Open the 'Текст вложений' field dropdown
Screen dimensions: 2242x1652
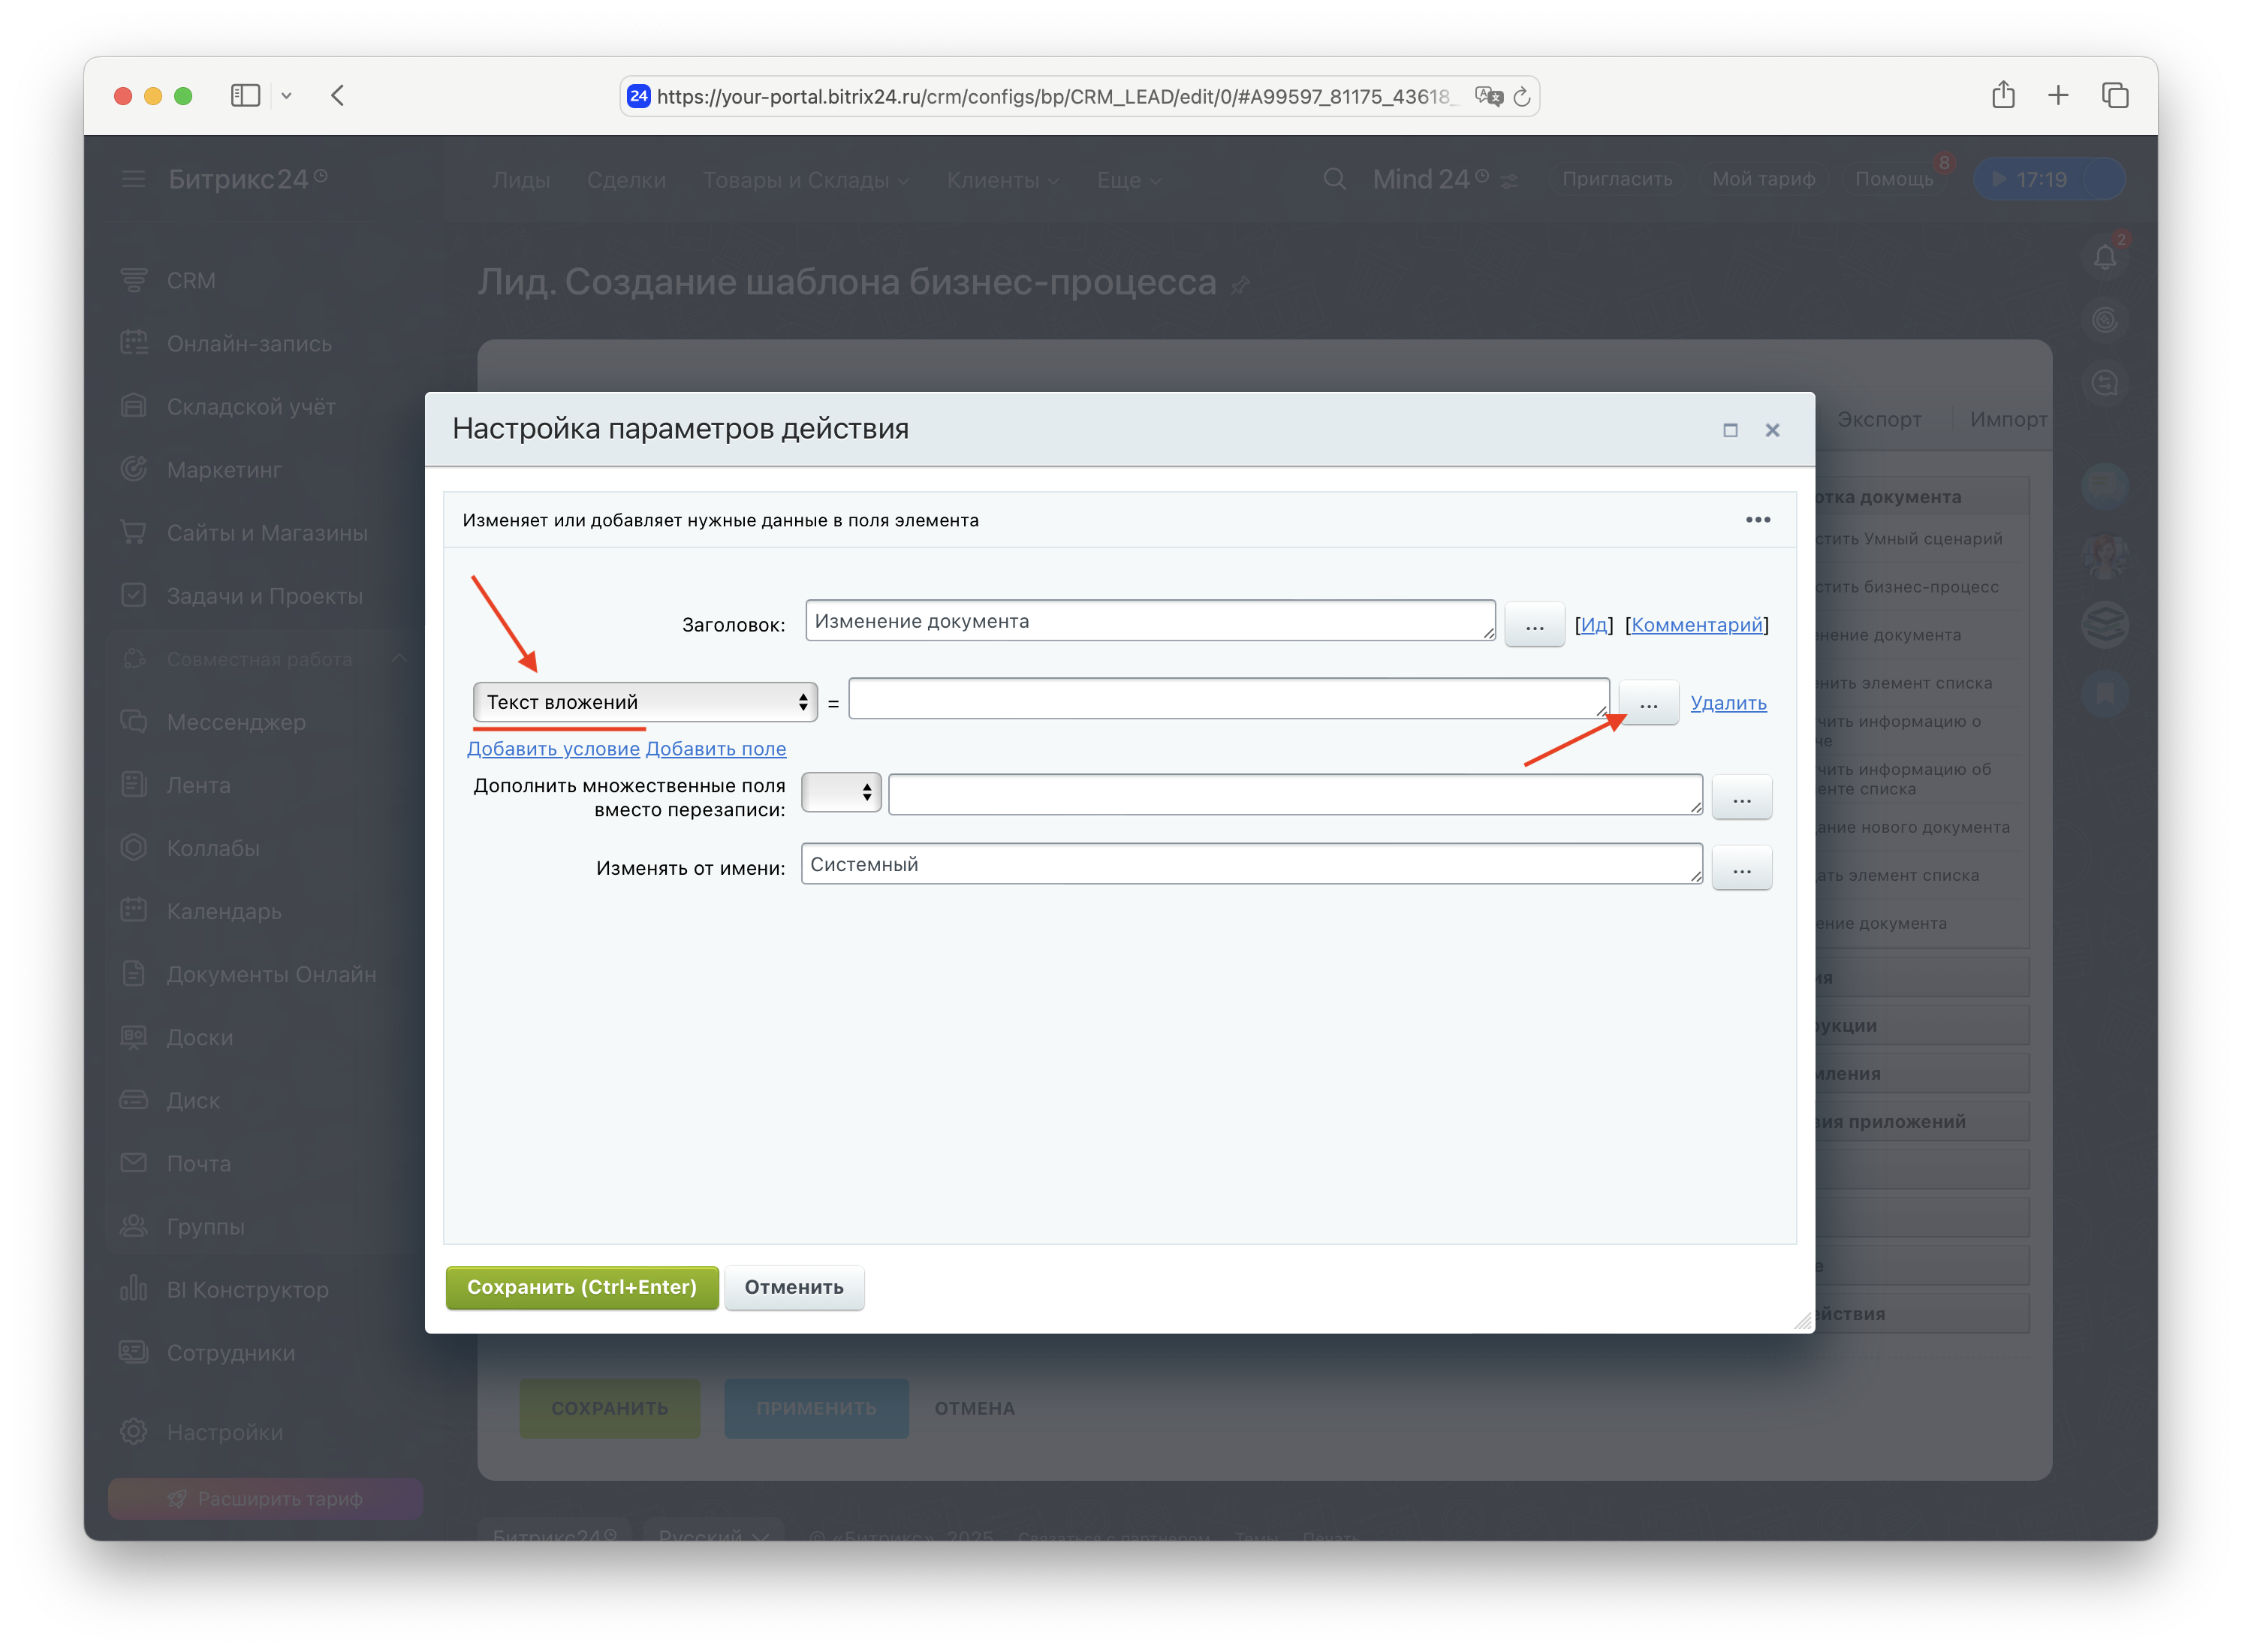click(x=645, y=702)
